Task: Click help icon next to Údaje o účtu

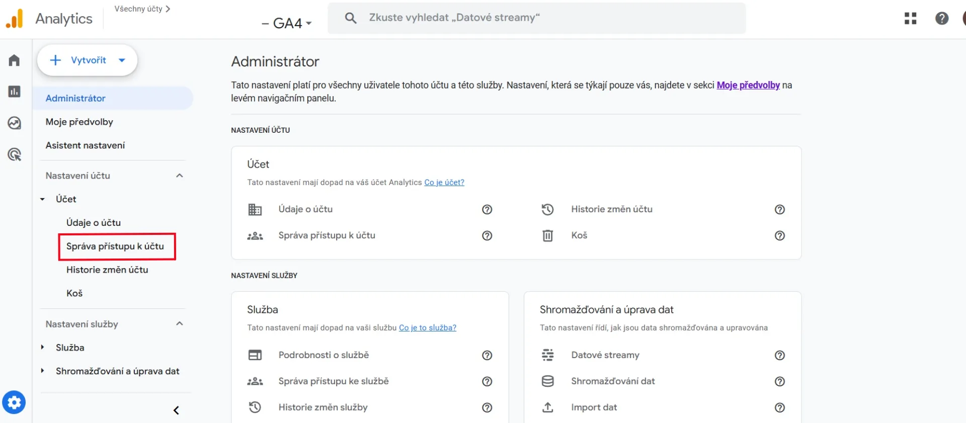Action: (487, 210)
